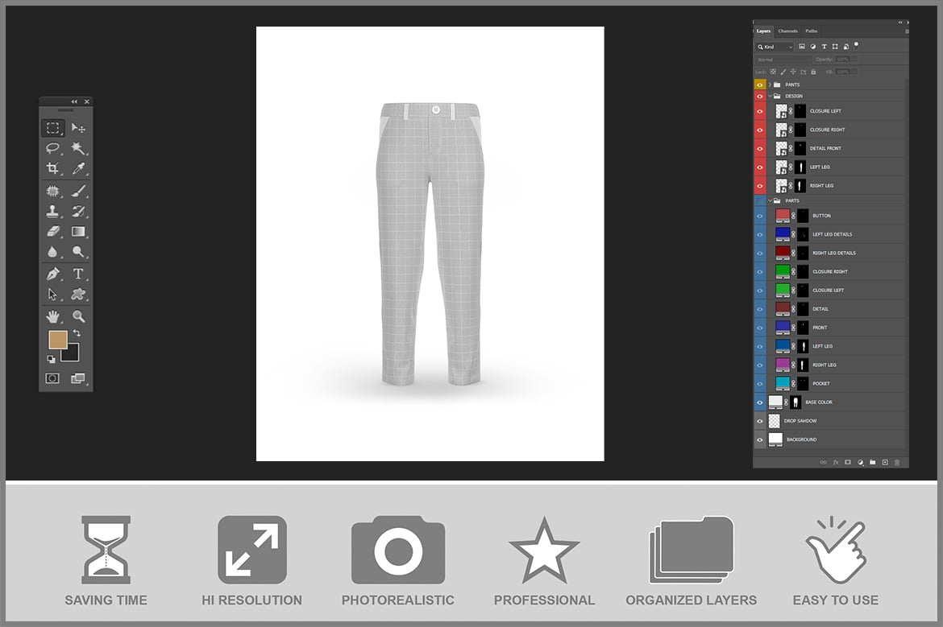Hide the PANTS group
Viewport: 943px width, 627px height.
[x=759, y=85]
